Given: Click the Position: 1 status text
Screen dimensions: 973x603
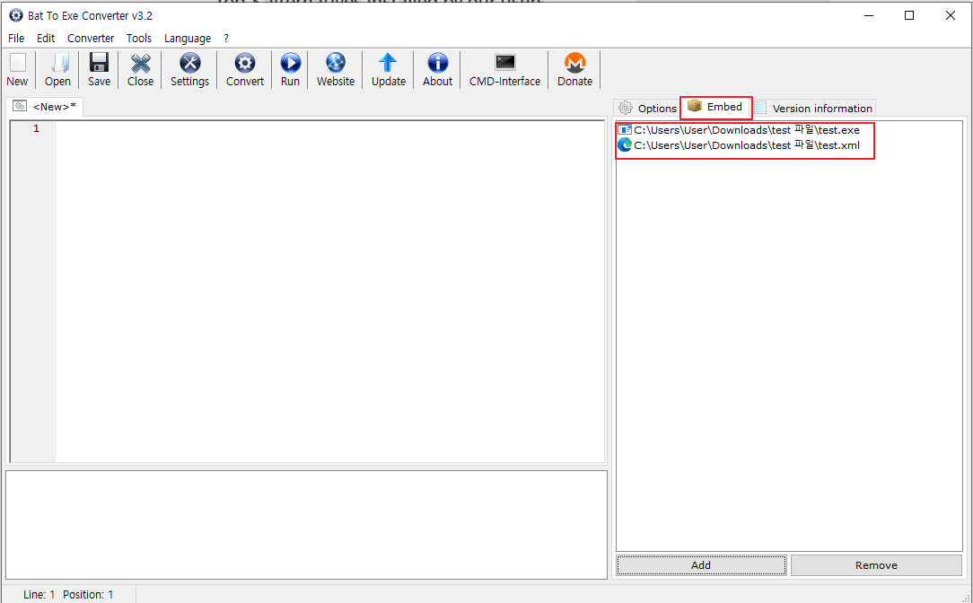Looking at the screenshot, I should pyautogui.click(x=88, y=594).
